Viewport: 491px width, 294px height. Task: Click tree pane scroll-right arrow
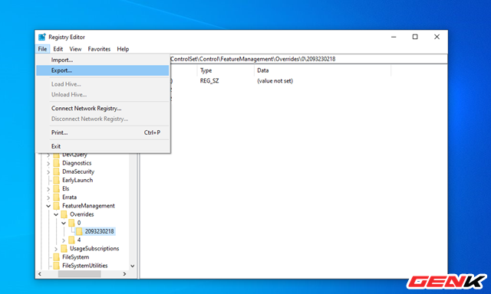pos(124,274)
